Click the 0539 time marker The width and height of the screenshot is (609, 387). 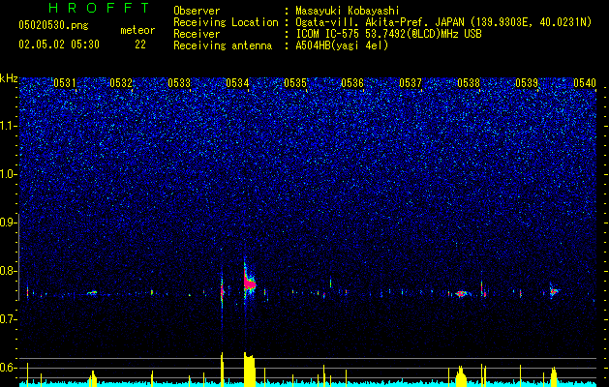click(x=527, y=82)
